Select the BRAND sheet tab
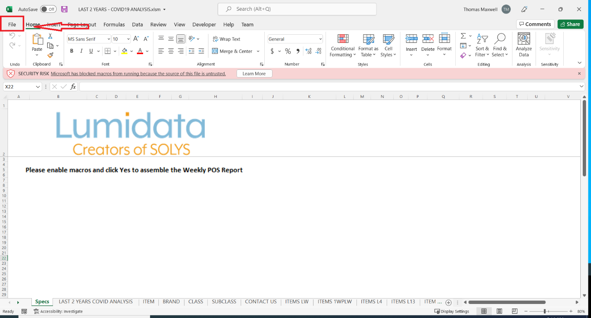 point(171,302)
